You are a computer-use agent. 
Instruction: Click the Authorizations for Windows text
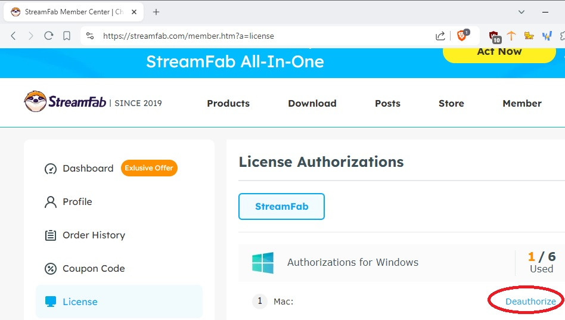coord(353,262)
